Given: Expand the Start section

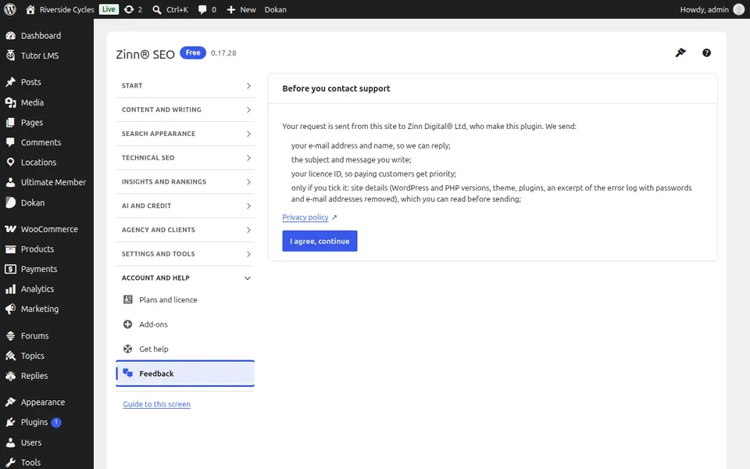Looking at the screenshot, I should (185, 86).
